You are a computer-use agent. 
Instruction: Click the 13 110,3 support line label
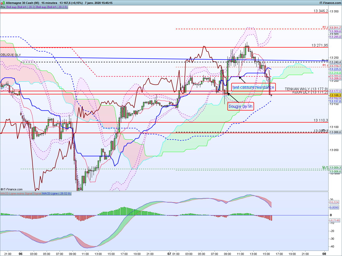[321, 120]
